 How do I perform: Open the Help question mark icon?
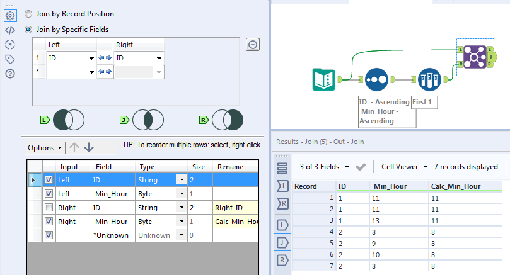pos(10,74)
